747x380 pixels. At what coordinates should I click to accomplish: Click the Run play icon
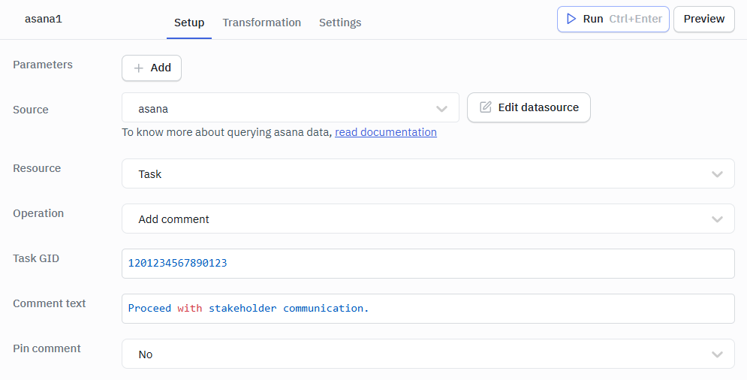571,19
